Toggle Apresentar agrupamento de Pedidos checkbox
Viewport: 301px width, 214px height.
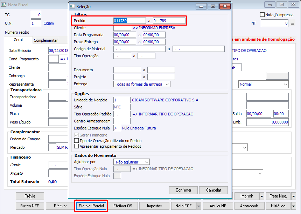tap(76, 146)
